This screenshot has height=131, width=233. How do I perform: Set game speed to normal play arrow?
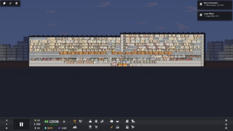(x=7, y=124)
